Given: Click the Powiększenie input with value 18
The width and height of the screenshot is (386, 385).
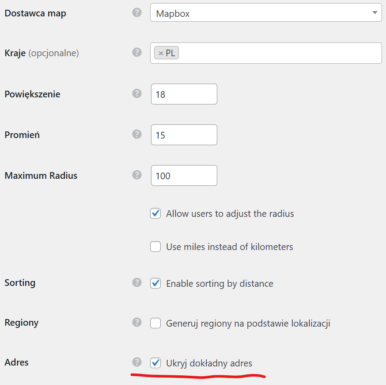Looking at the screenshot, I should point(184,94).
